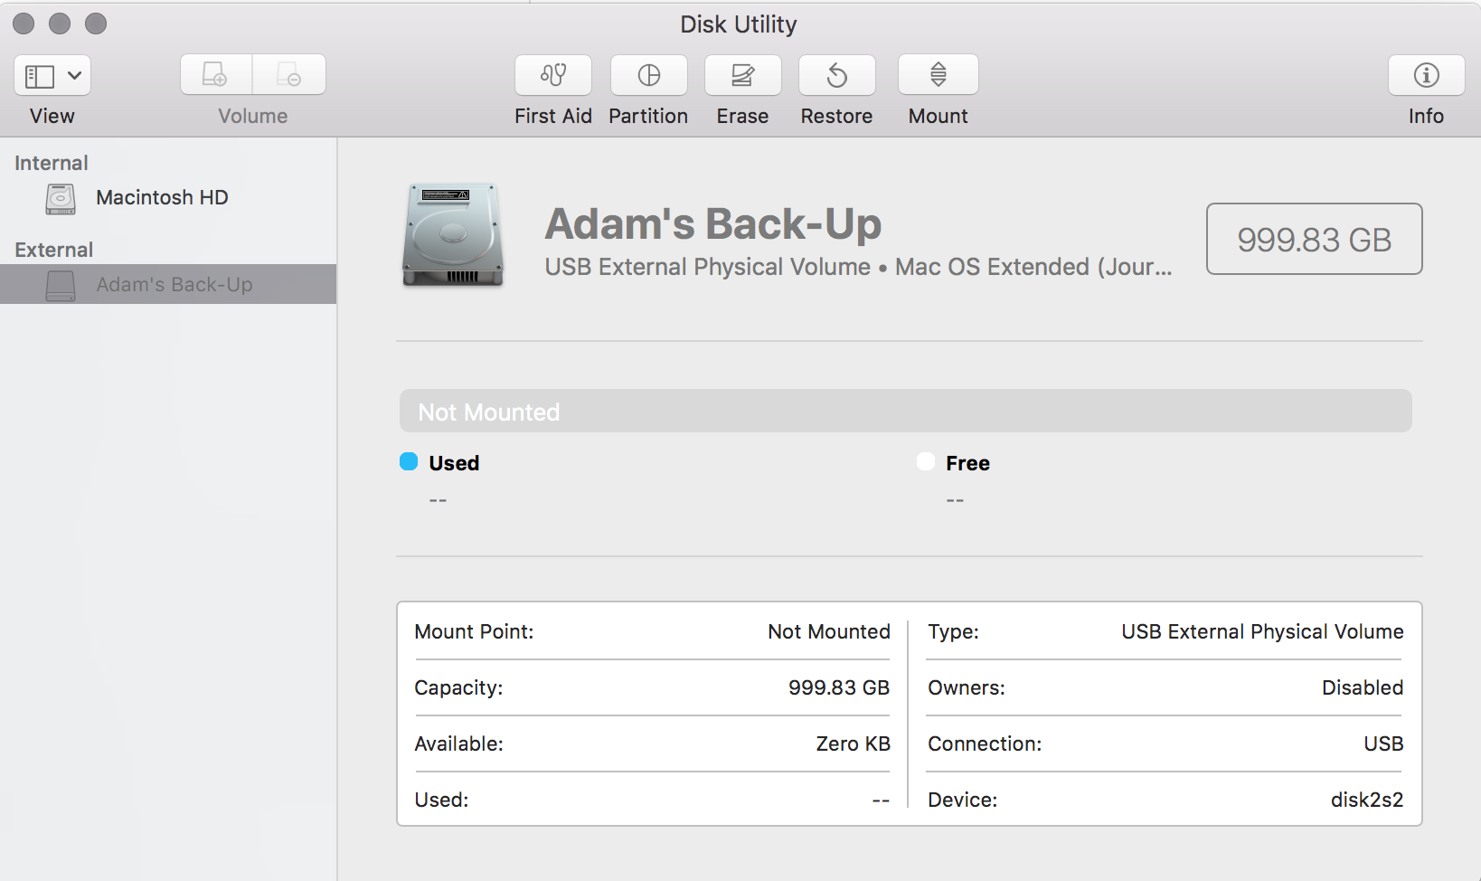Image resolution: width=1481 pixels, height=881 pixels.
Task: Click the remove Volume icon
Action: pos(289,75)
